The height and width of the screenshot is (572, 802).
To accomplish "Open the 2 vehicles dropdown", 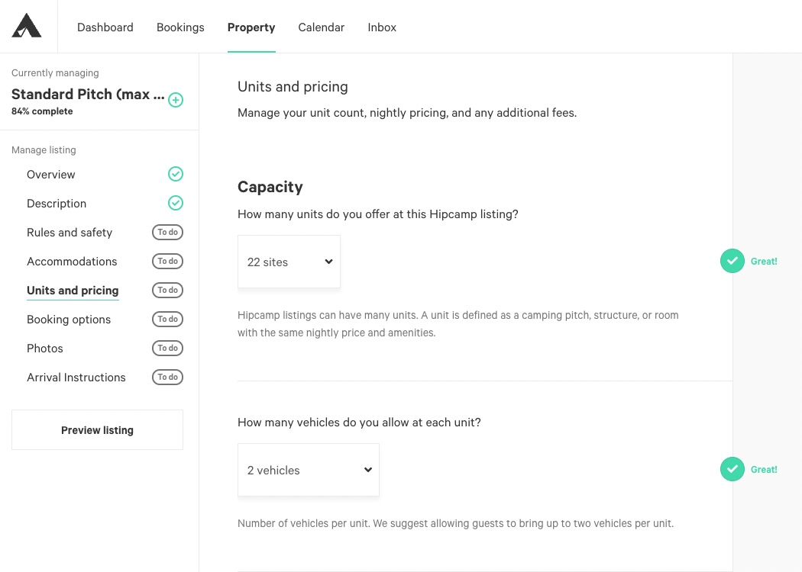I will pyautogui.click(x=309, y=470).
